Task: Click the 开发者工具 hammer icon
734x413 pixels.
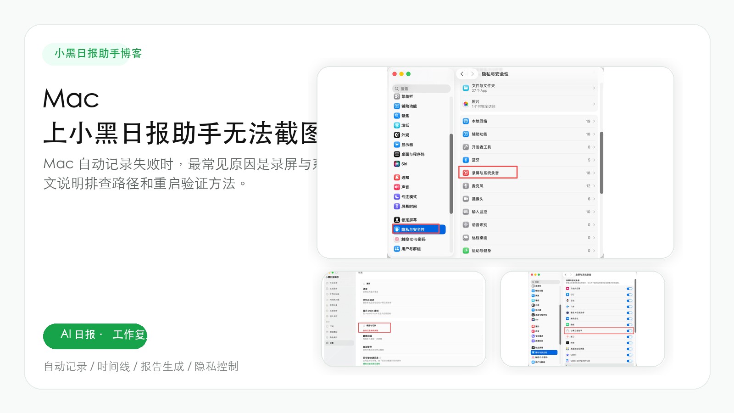Action: click(x=466, y=147)
